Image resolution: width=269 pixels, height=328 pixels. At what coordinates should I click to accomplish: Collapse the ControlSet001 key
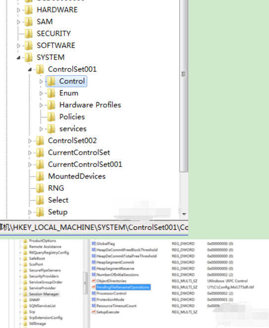click(x=30, y=69)
